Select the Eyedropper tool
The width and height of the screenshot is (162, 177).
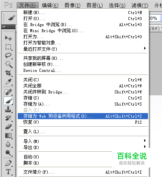8,82
